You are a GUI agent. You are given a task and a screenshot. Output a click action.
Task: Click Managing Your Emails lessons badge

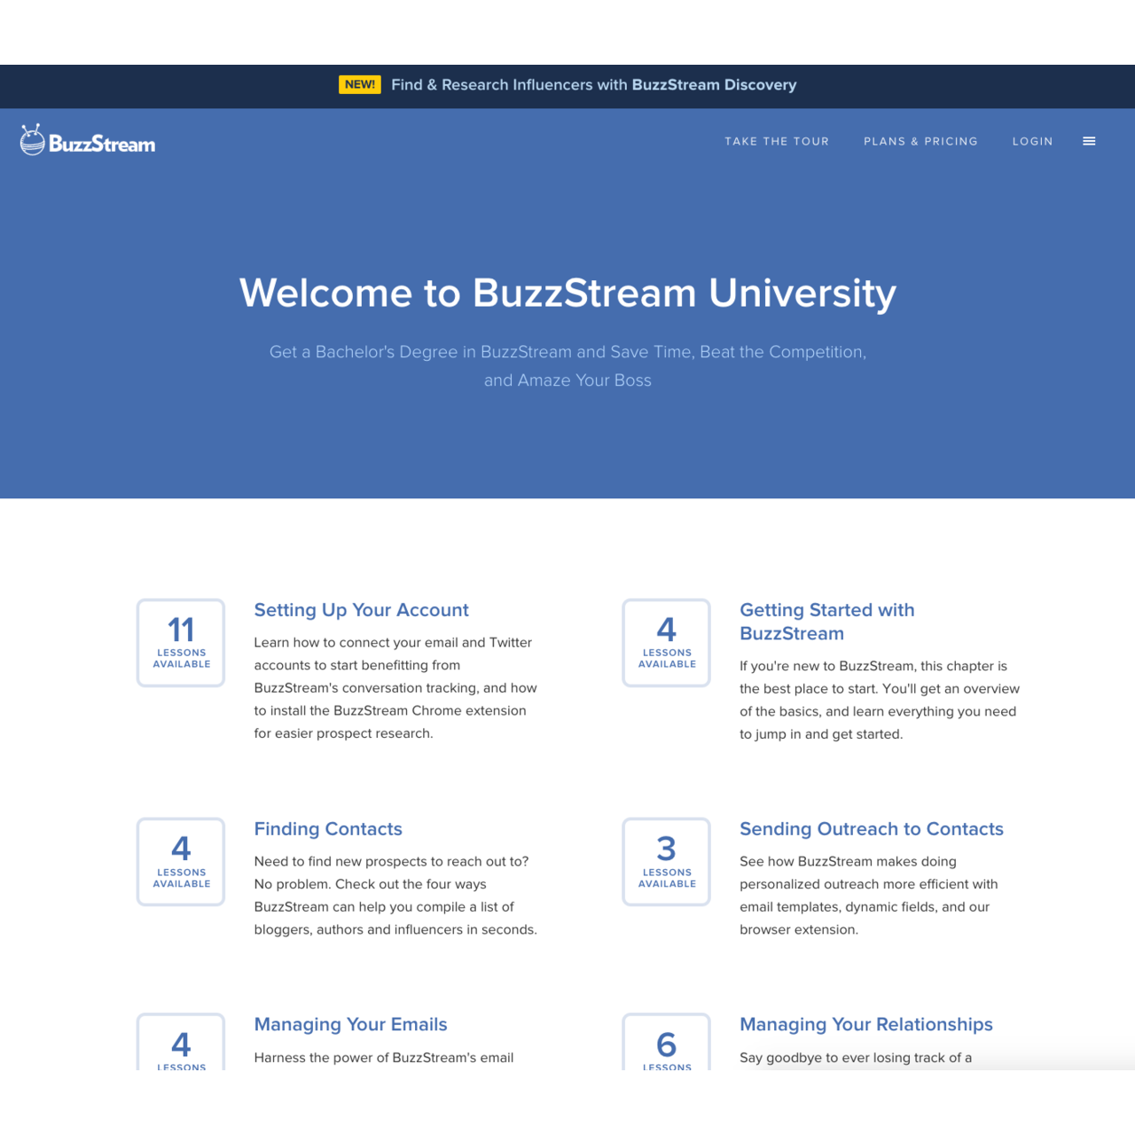click(x=181, y=1045)
